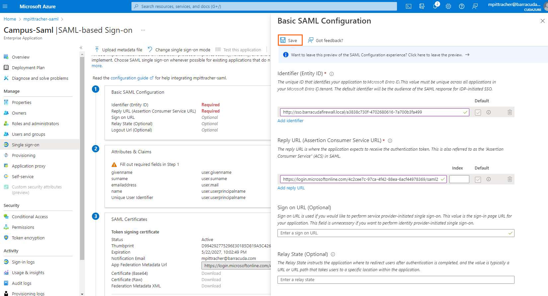Click Change single sign-on mode
This screenshot has height=296, width=548.
[x=179, y=50]
